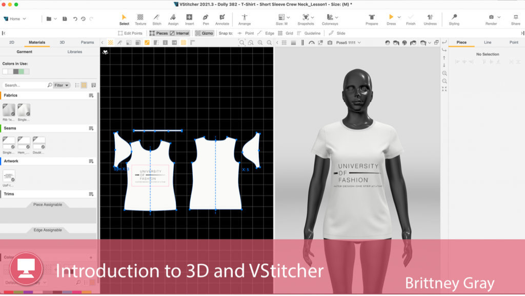Image resolution: width=525 pixels, height=296 pixels.
Task: Open the Libraries tab
Action: click(74, 52)
